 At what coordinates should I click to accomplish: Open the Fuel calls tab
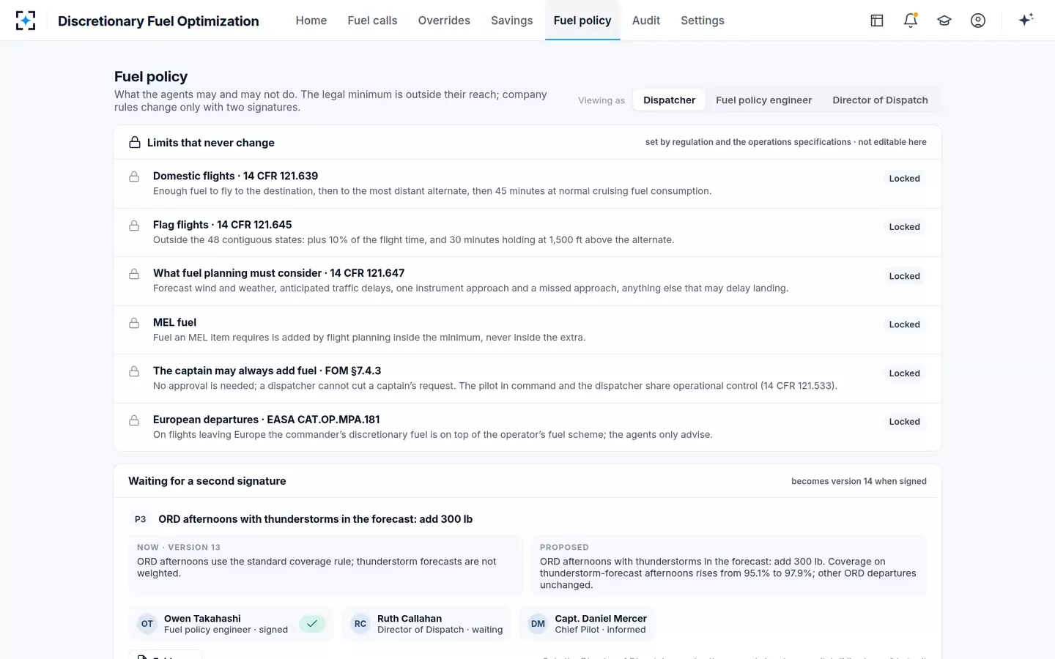coord(372,21)
